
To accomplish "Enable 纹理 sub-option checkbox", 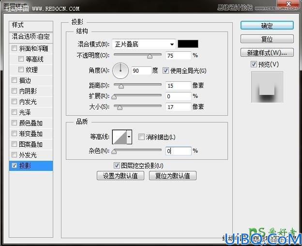I will point(21,69).
